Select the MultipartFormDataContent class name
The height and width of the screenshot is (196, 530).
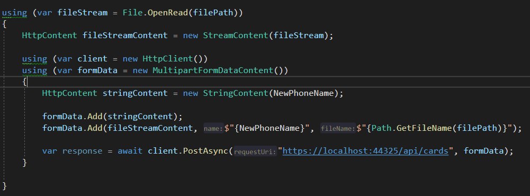(x=213, y=70)
